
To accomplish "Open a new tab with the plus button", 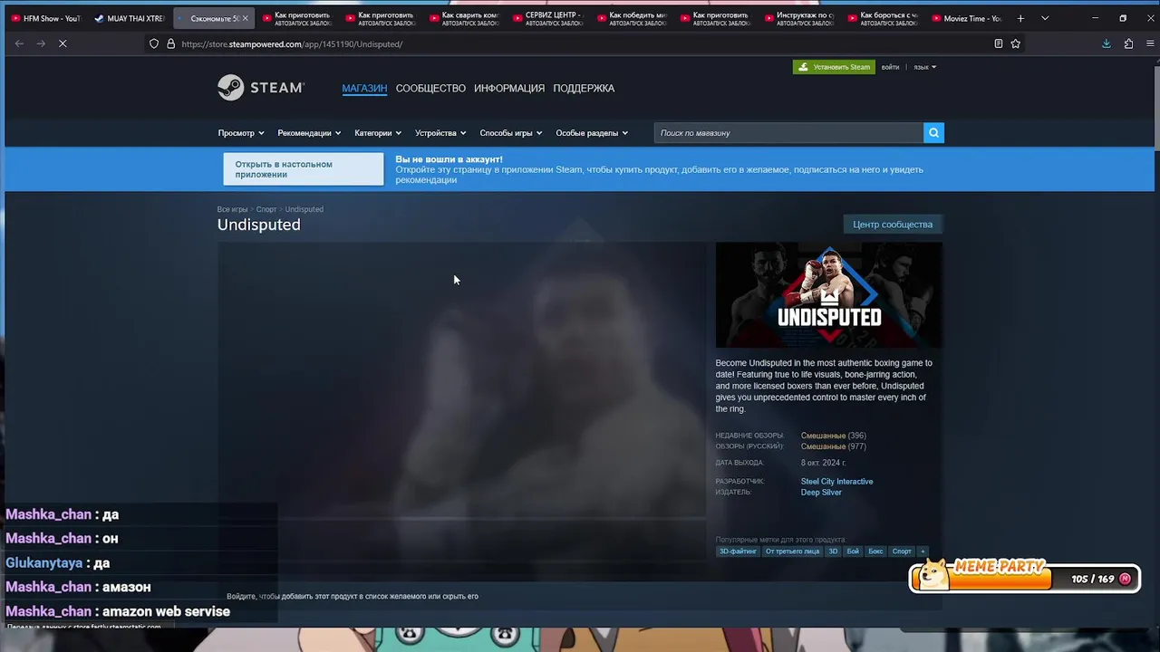I will coord(1020,18).
